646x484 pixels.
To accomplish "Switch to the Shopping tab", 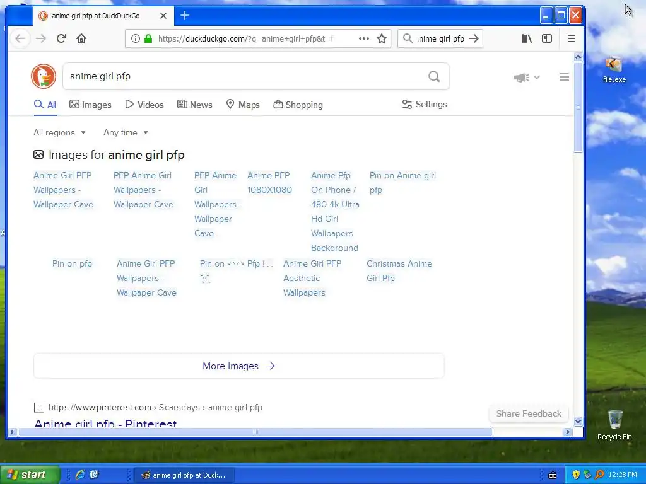I will click(298, 105).
